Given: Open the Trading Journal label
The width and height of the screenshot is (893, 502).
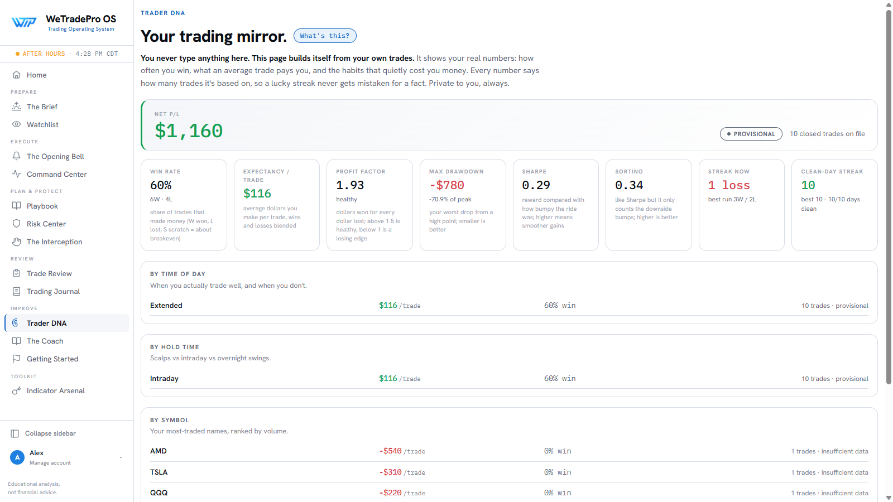Looking at the screenshot, I should click(x=53, y=291).
